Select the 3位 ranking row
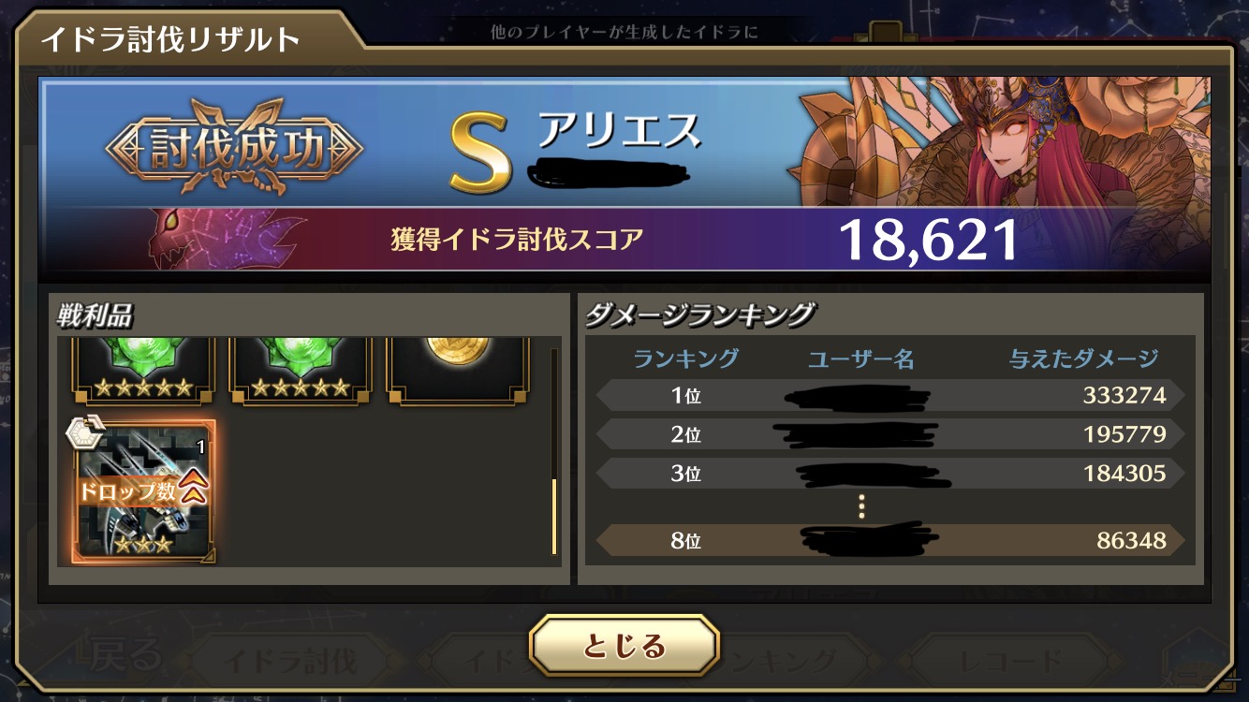Image resolution: width=1249 pixels, height=702 pixels. pyautogui.click(x=890, y=474)
